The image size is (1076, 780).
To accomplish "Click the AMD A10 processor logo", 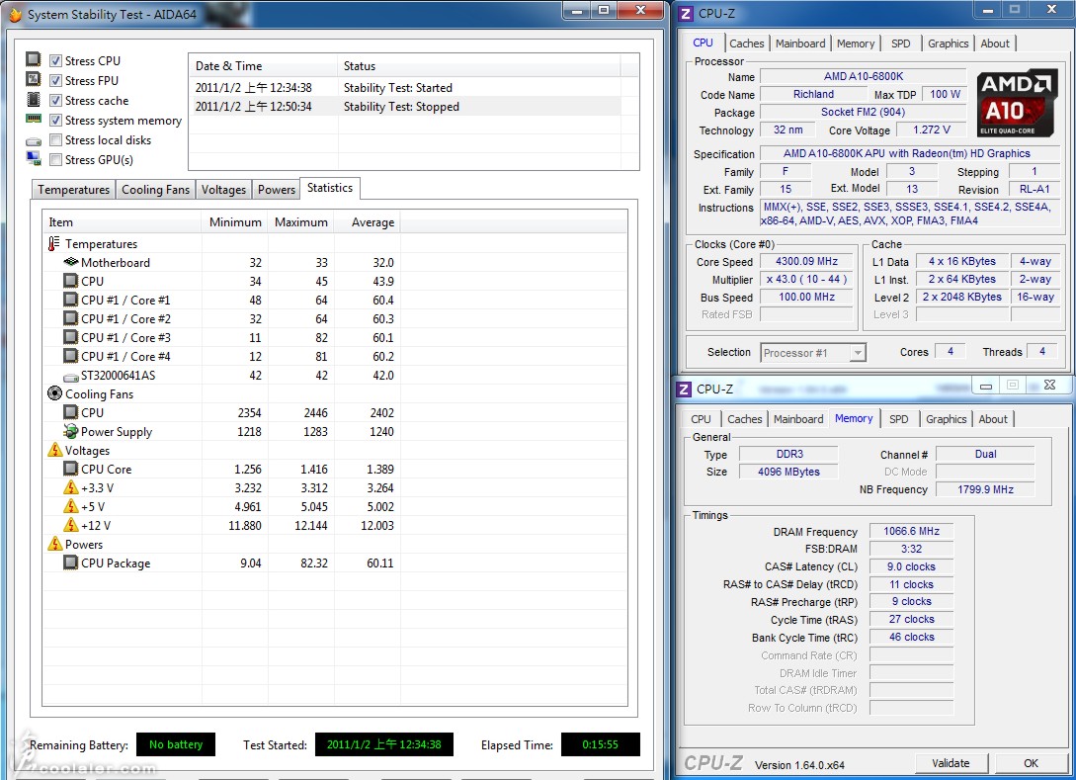I will pos(1018,103).
